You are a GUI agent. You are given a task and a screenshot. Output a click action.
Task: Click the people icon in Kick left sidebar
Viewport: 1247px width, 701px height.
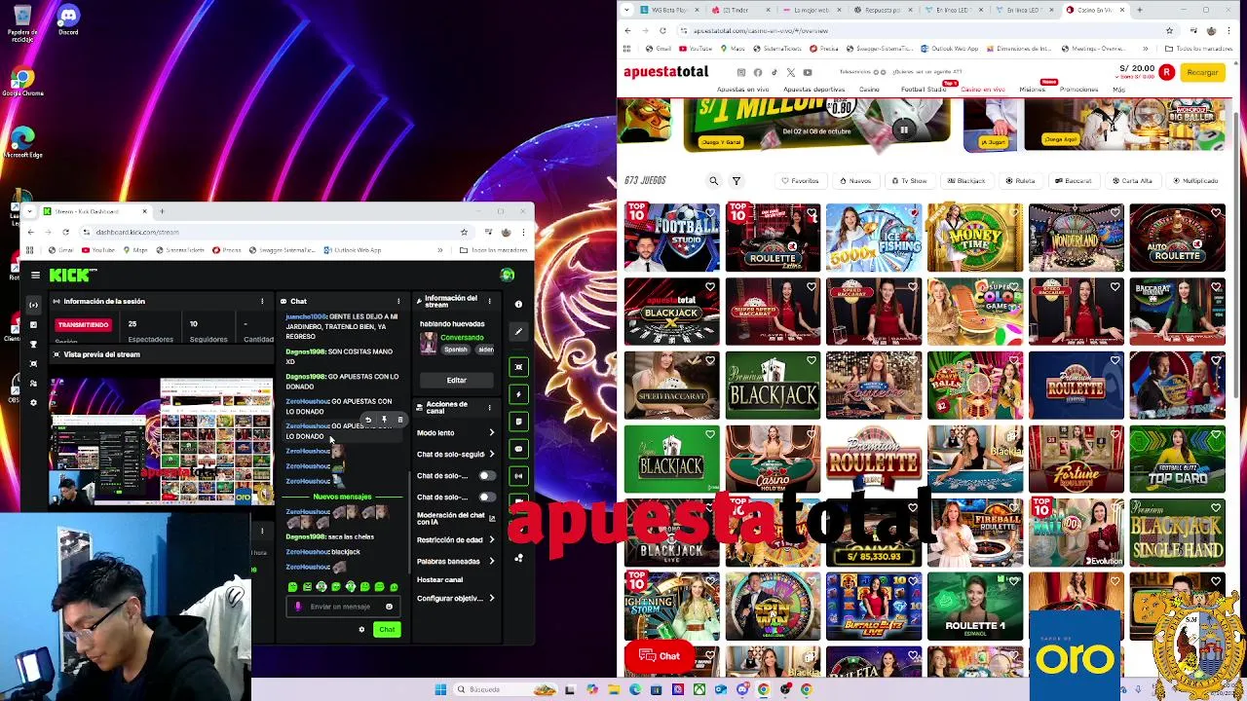pyautogui.click(x=33, y=383)
